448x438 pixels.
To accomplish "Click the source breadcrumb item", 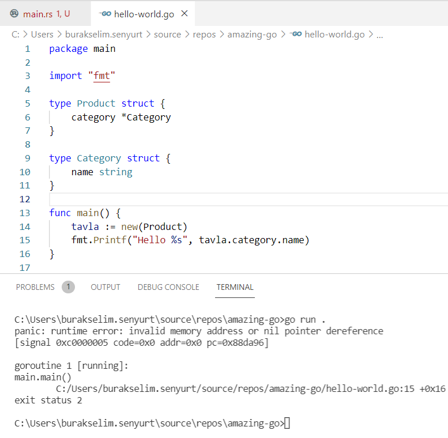I will coord(168,35).
